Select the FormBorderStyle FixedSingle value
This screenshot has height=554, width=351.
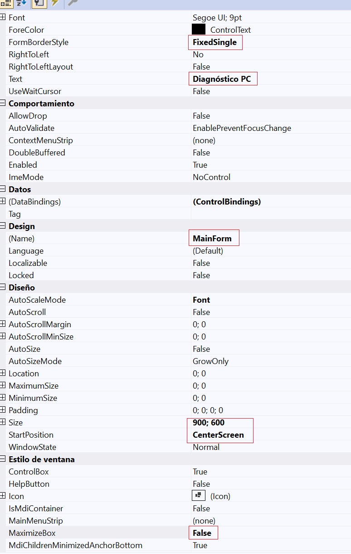coord(214,42)
